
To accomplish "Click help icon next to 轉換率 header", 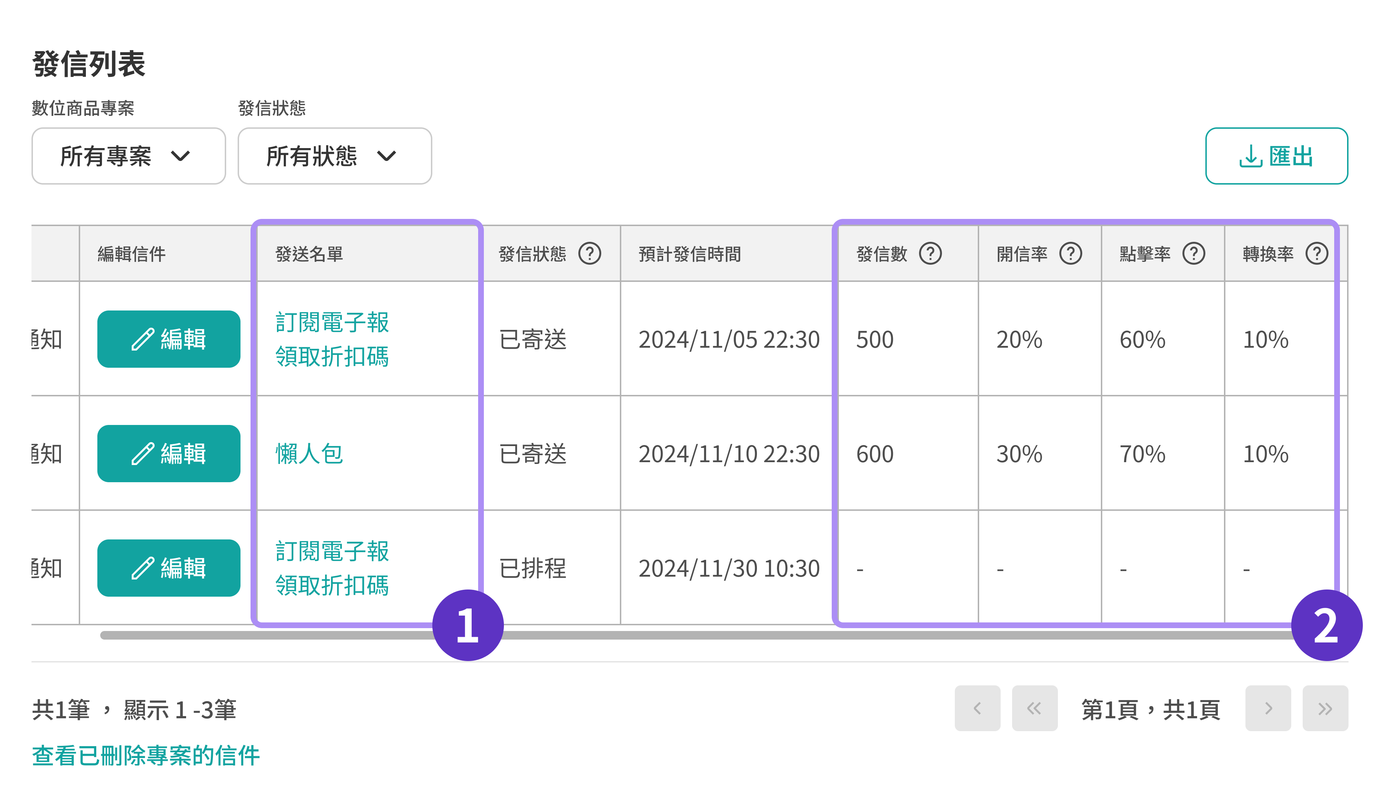I will (1317, 254).
